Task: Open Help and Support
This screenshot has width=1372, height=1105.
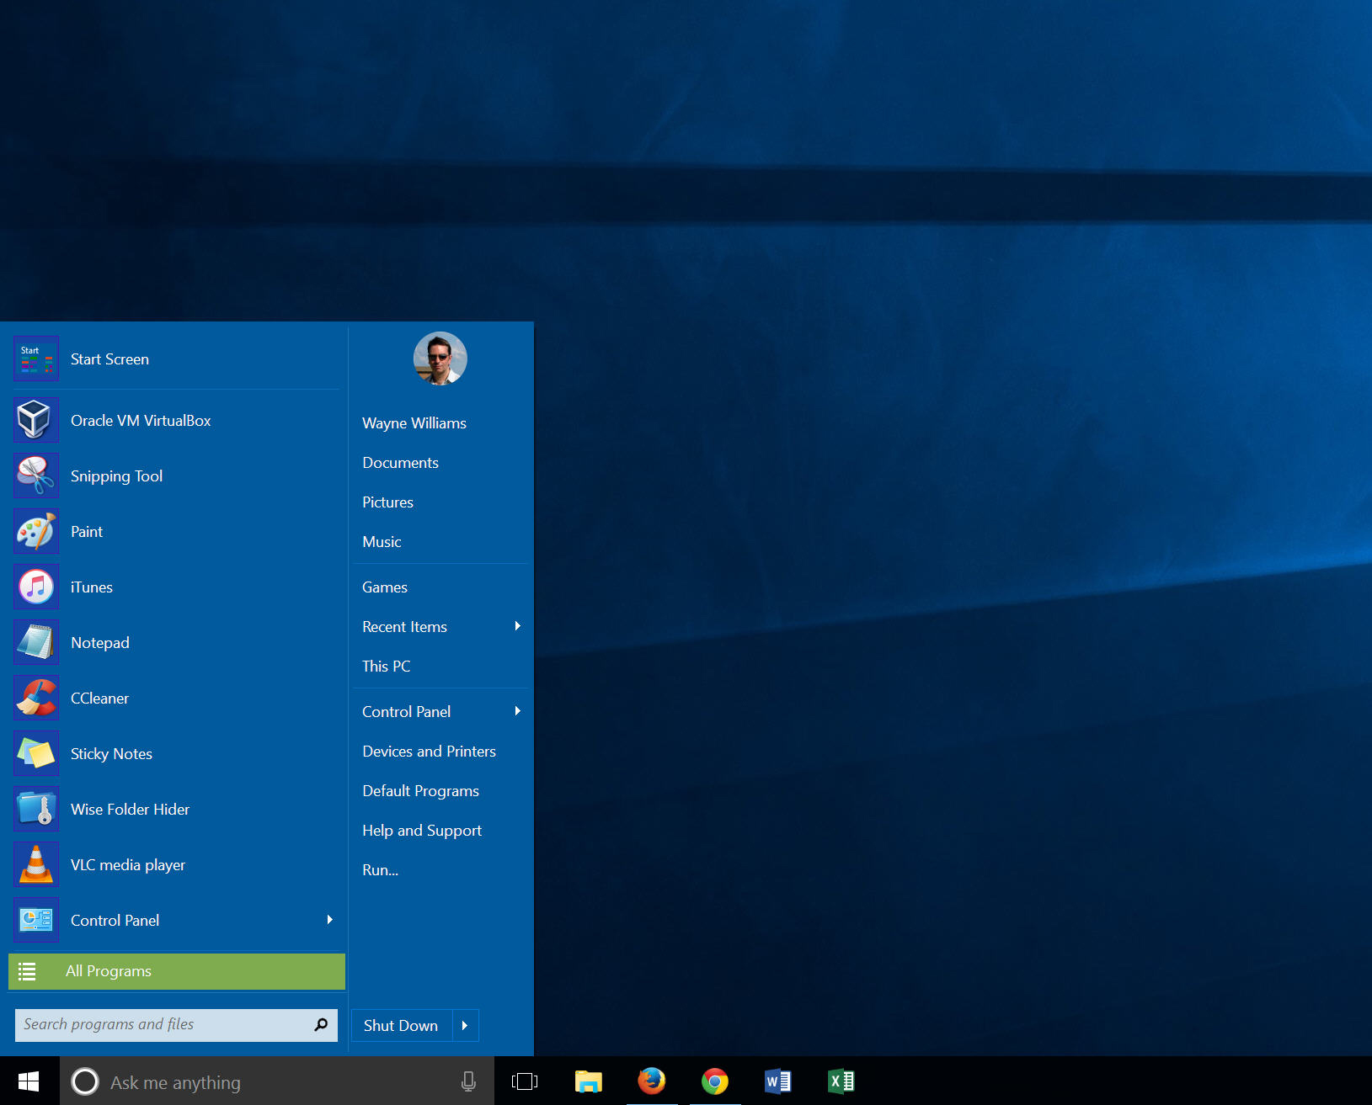Action: pyautogui.click(x=421, y=830)
